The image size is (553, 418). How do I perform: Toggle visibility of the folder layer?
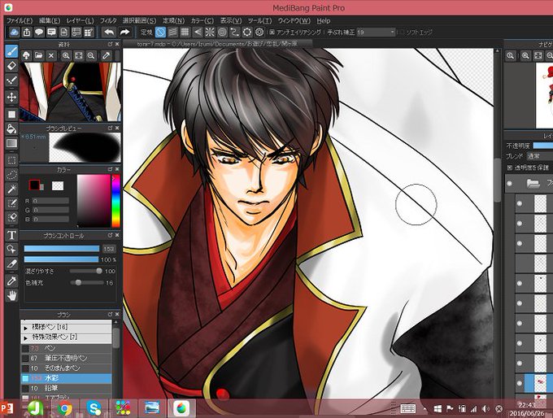pos(509,183)
